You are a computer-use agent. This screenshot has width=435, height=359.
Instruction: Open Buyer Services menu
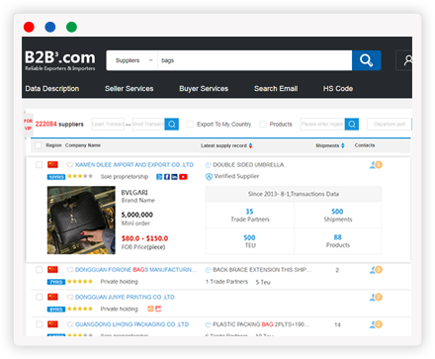204,88
